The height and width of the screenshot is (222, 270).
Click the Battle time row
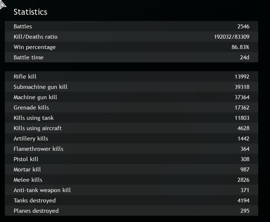coord(131,58)
